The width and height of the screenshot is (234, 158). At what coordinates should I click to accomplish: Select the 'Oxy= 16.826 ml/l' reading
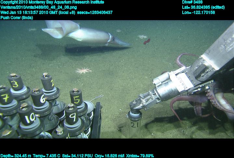tap(110, 156)
